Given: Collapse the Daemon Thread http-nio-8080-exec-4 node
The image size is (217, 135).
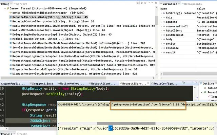Looking at the screenshot, I should (x=5, y=8).
